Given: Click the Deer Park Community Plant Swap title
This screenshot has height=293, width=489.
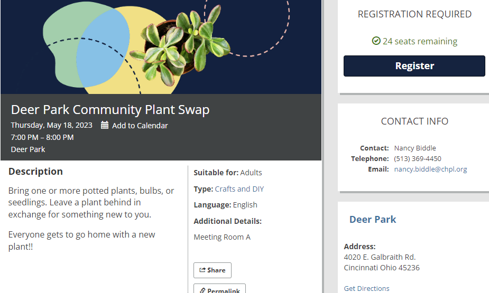Looking at the screenshot, I should pyautogui.click(x=110, y=110).
